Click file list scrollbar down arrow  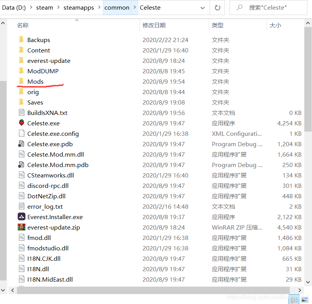(x=308, y=282)
